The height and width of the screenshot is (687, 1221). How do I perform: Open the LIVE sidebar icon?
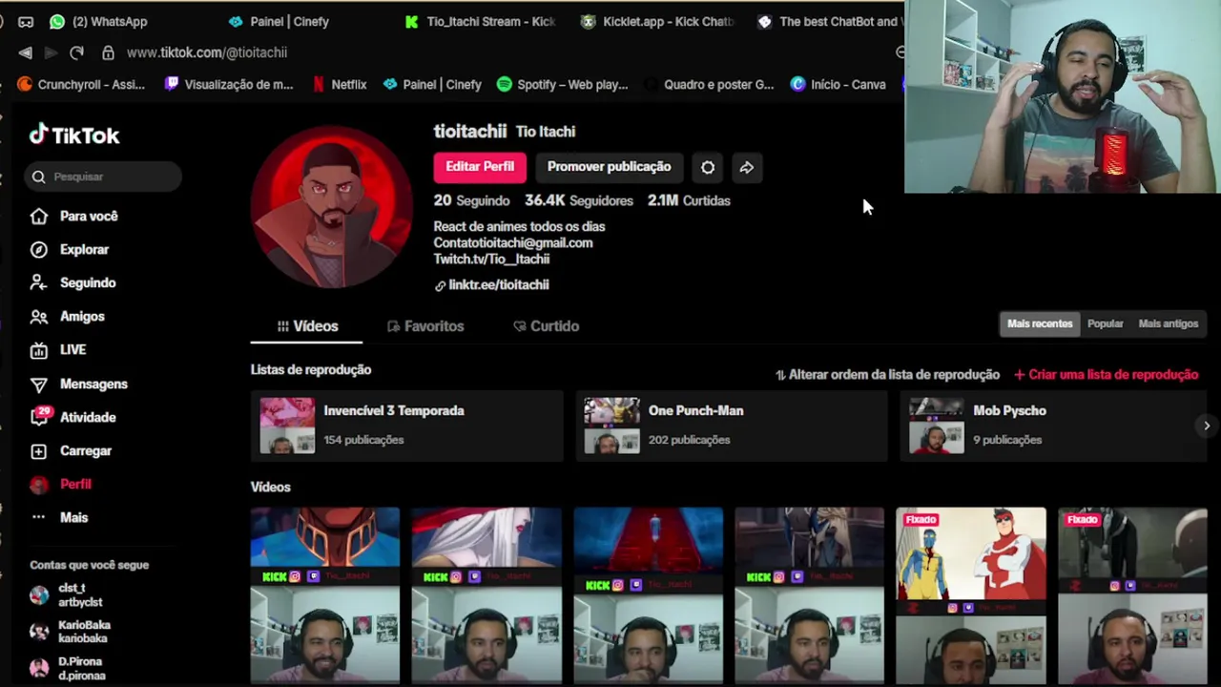click(39, 350)
